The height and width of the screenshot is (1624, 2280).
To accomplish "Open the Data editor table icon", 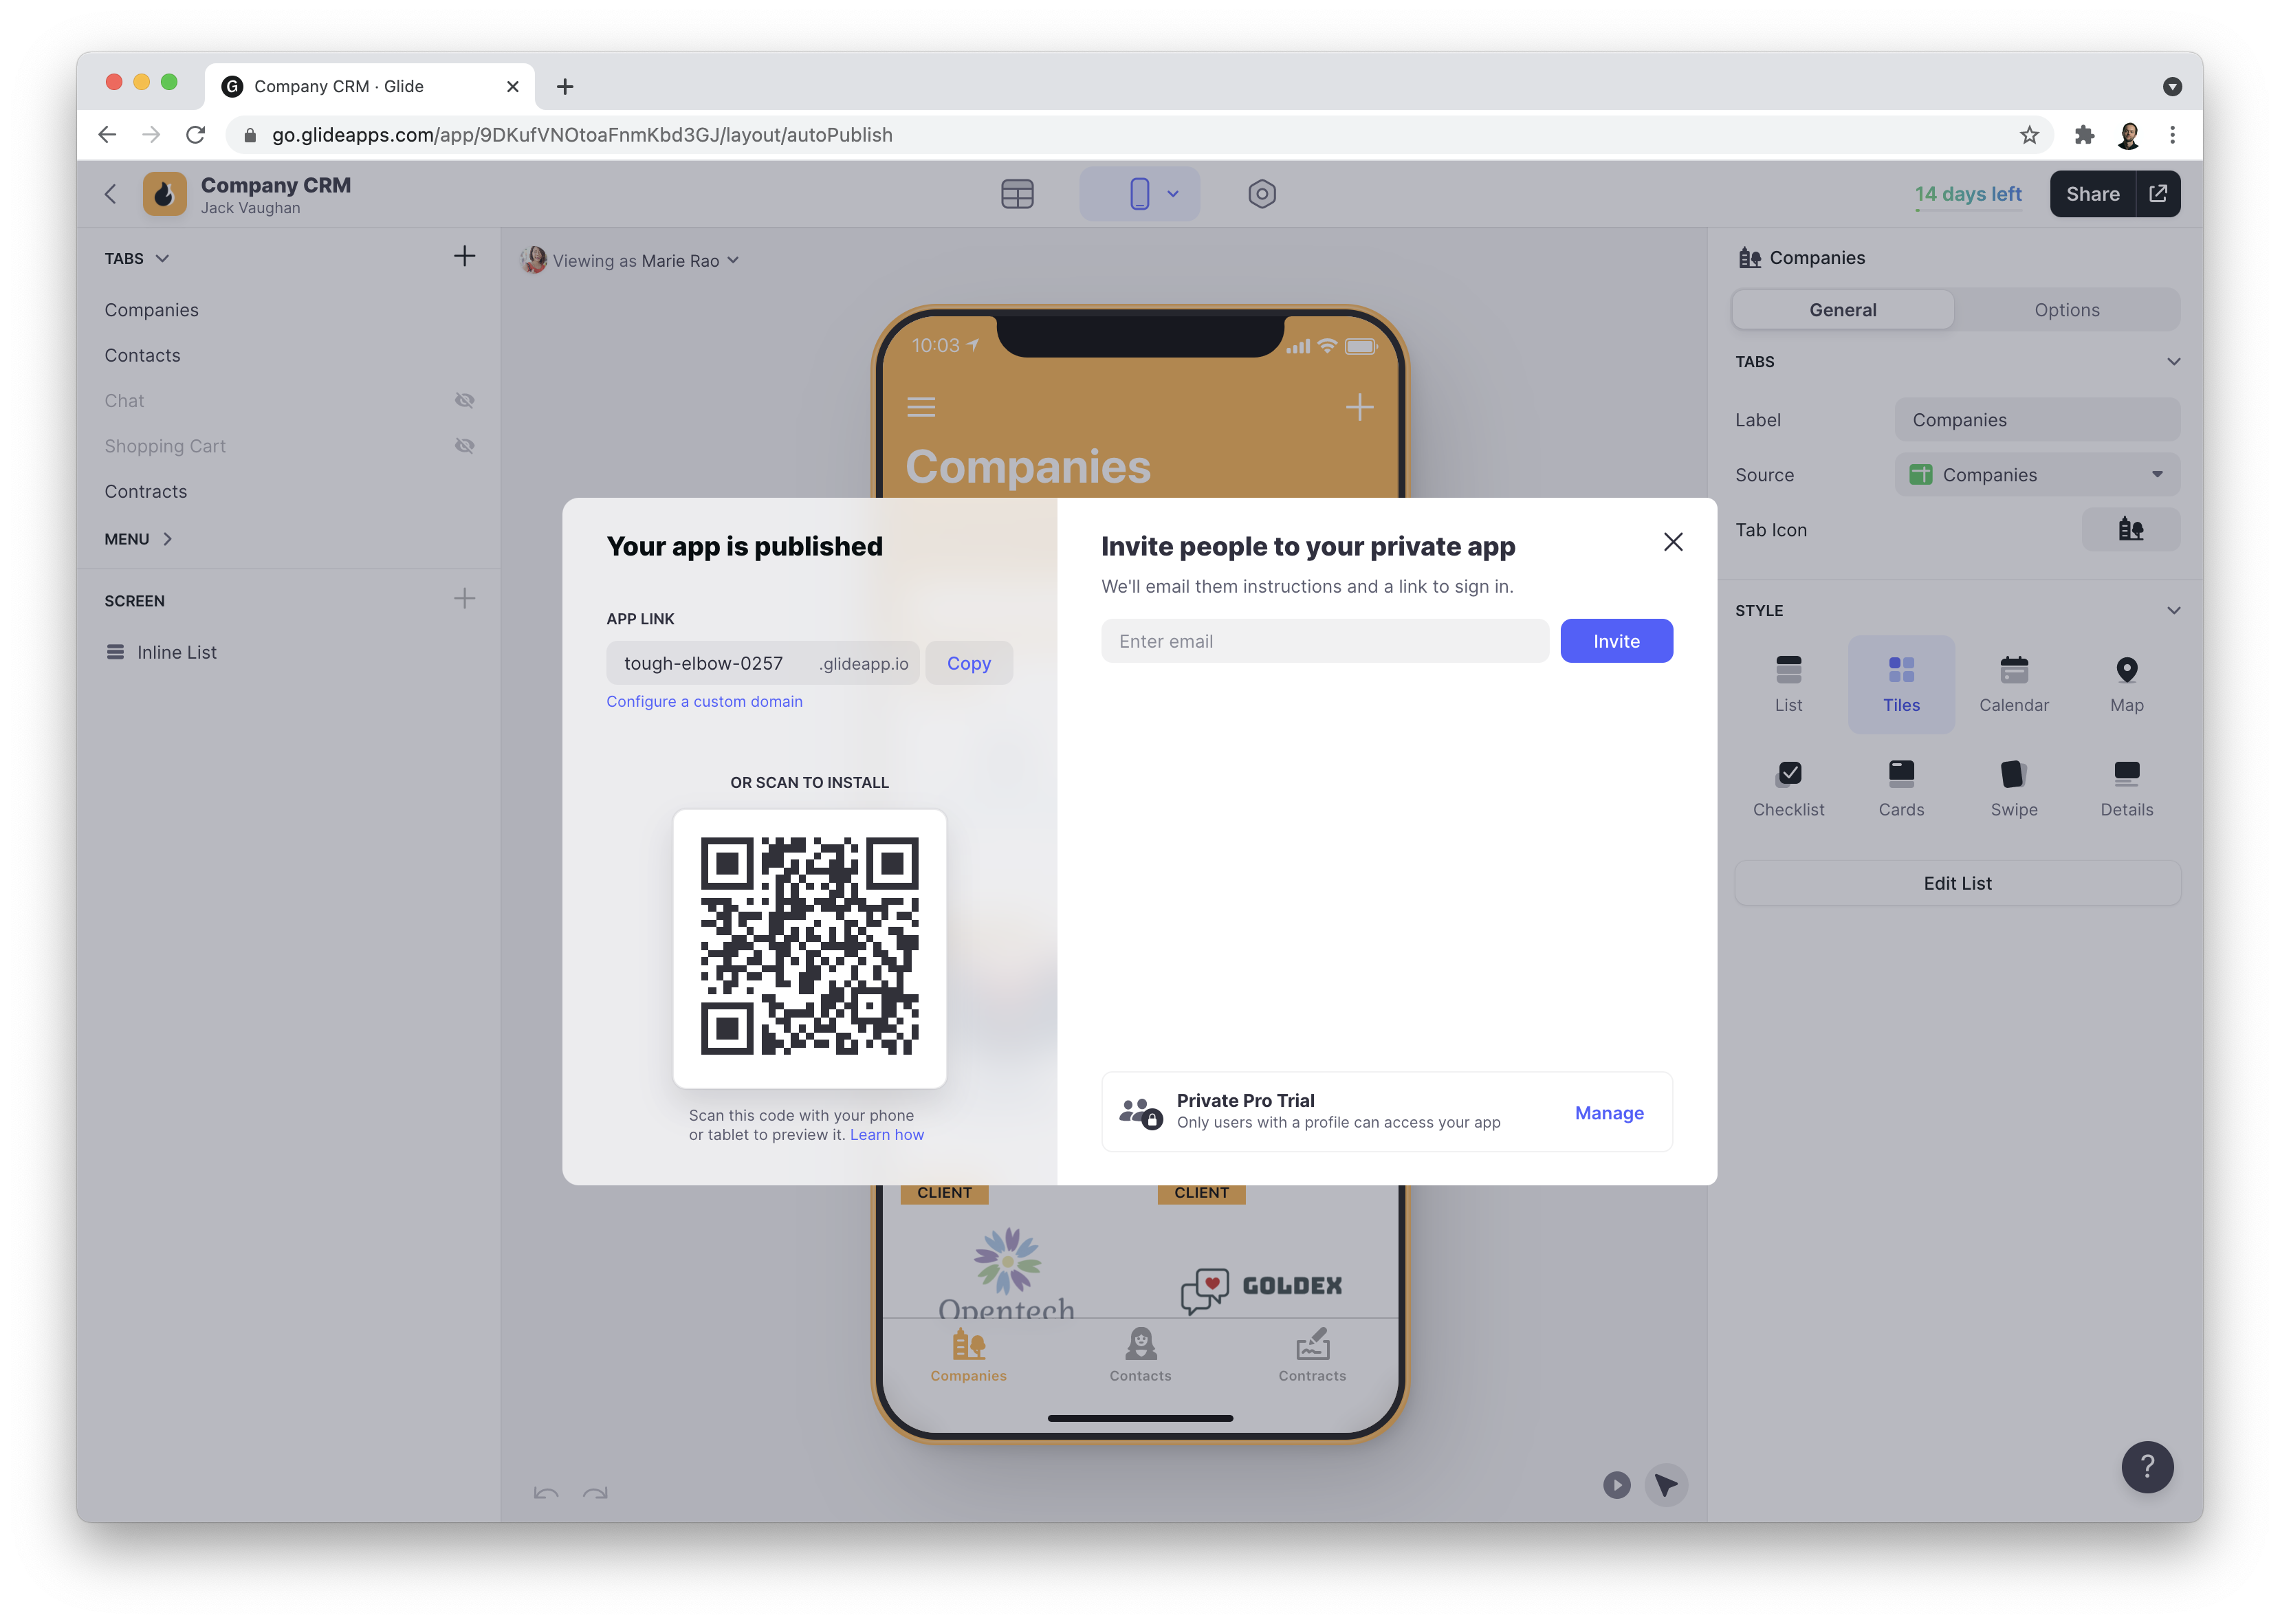I will pyautogui.click(x=1016, y=194).
